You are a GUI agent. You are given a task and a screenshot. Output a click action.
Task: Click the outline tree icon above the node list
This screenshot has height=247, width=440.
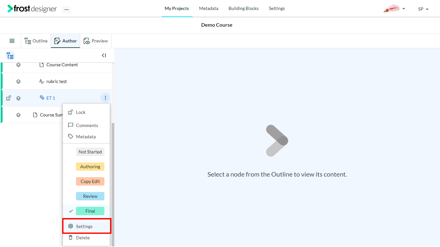pos(10,56)
